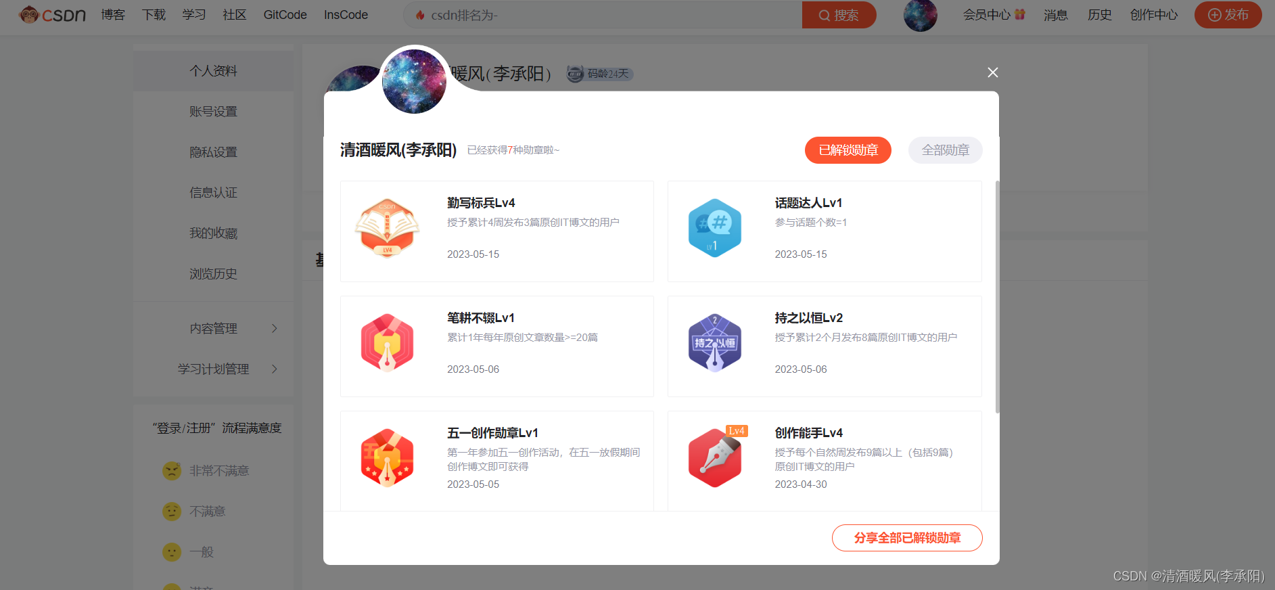Click the 笔耕不辍Lv1 pen badge icon
The image size is (1275, 590).
click(387, 343)
